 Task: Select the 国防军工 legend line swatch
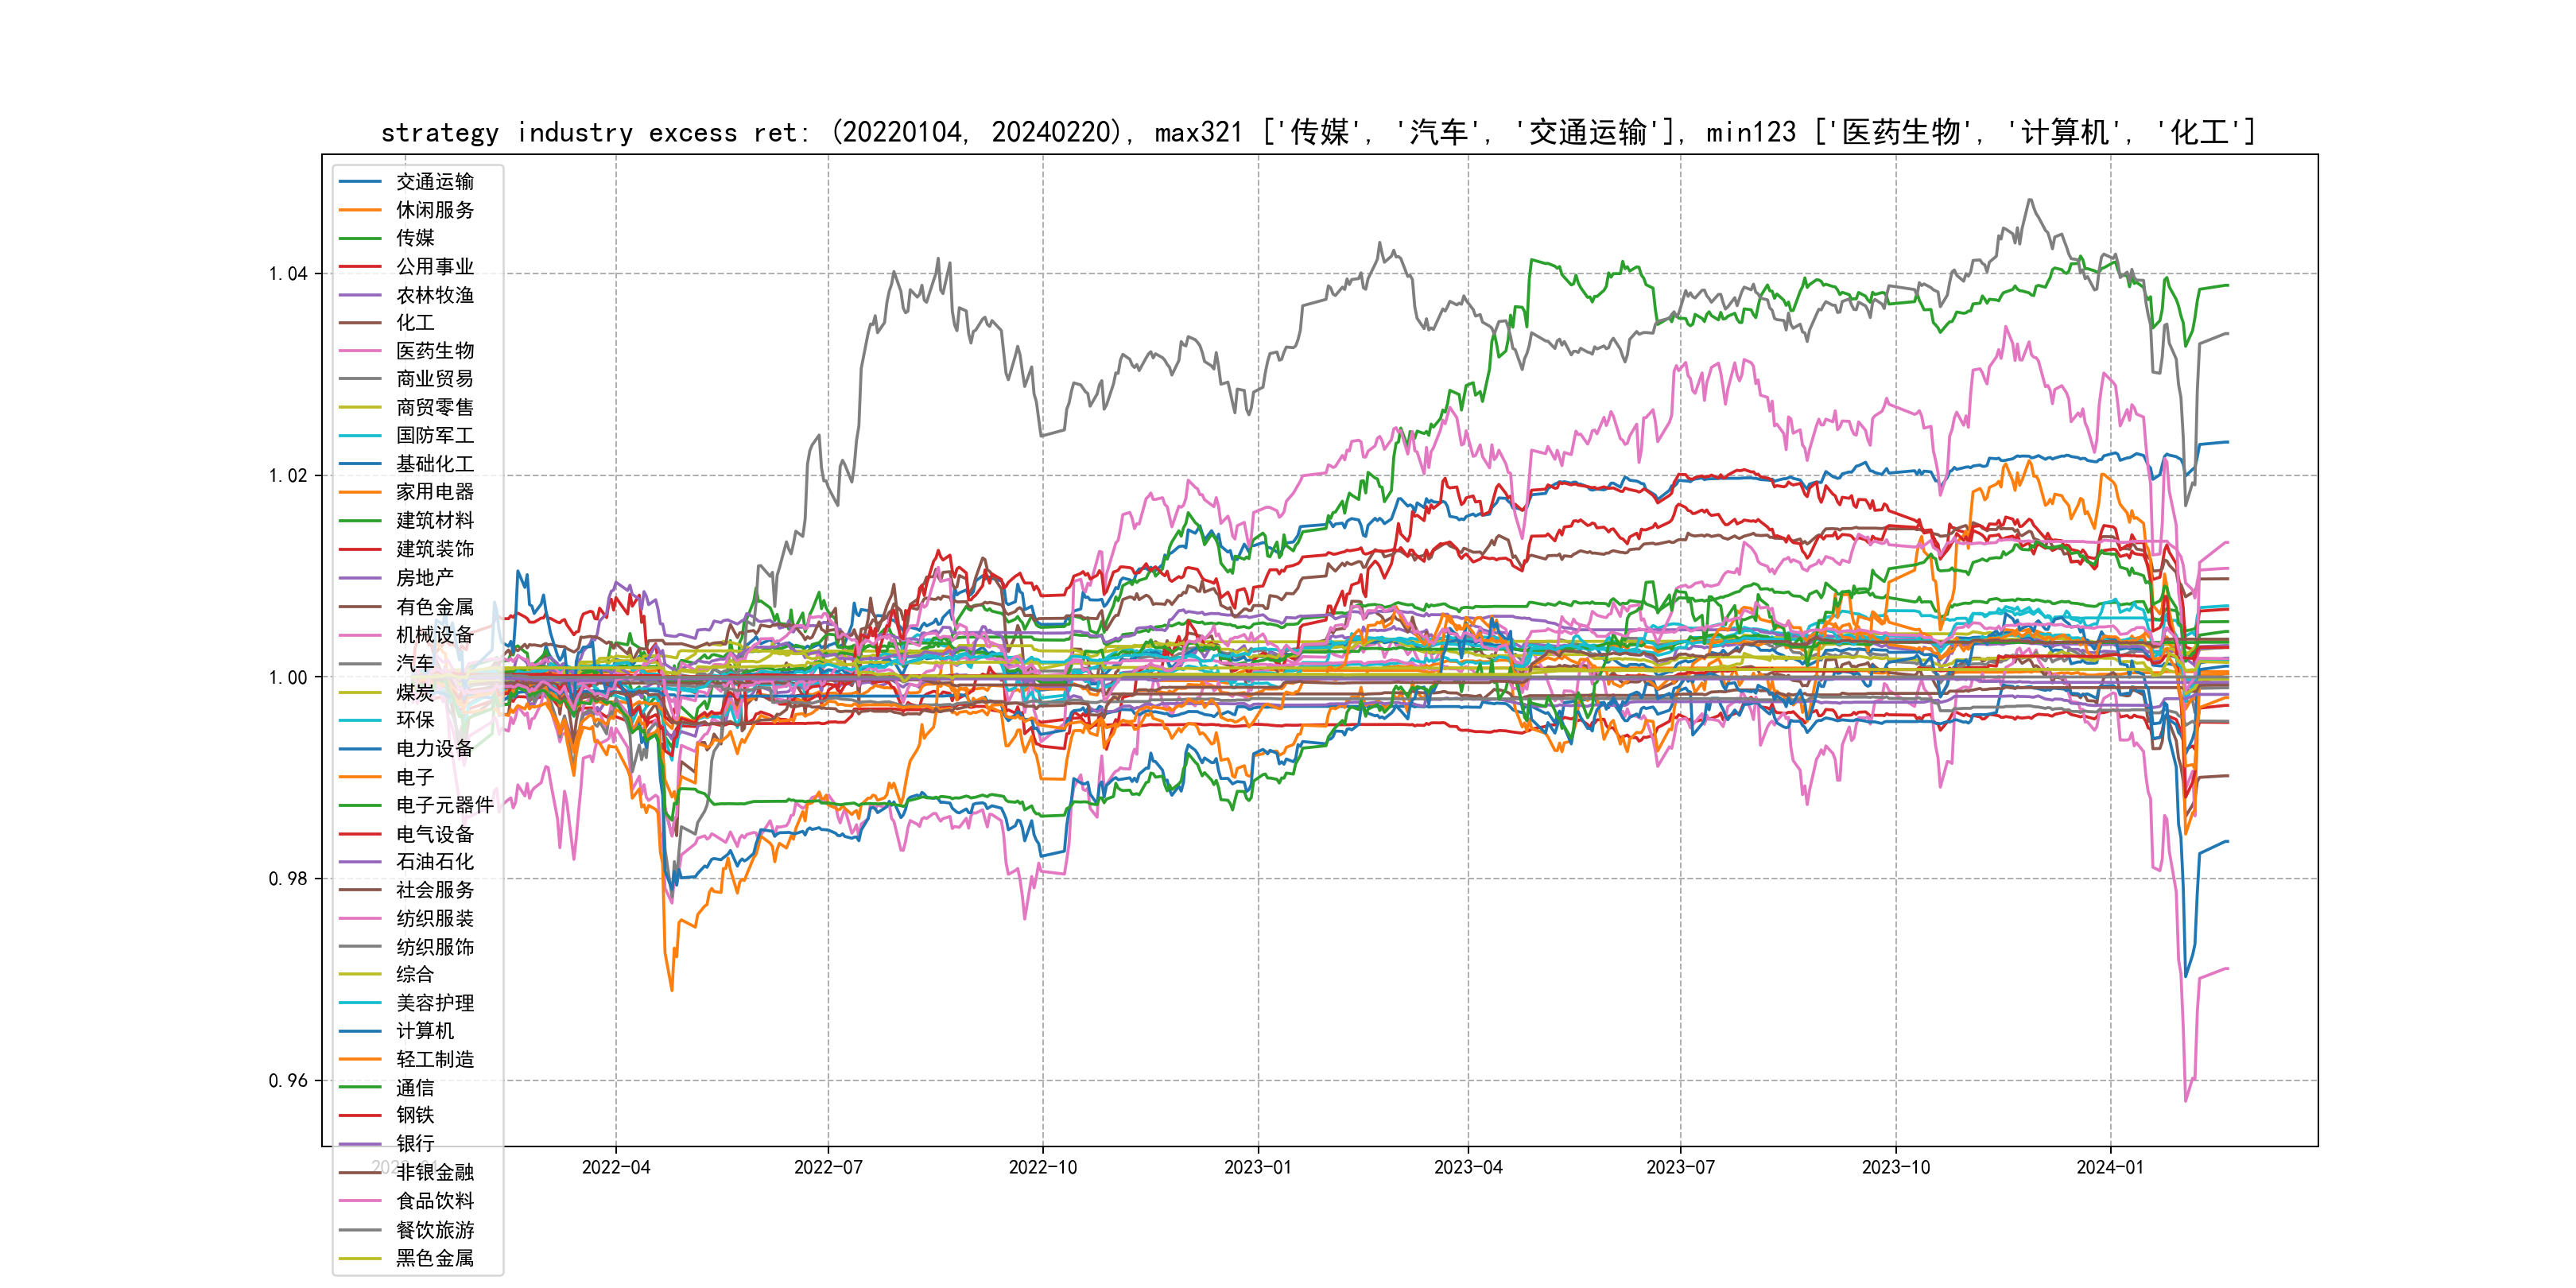360,436
